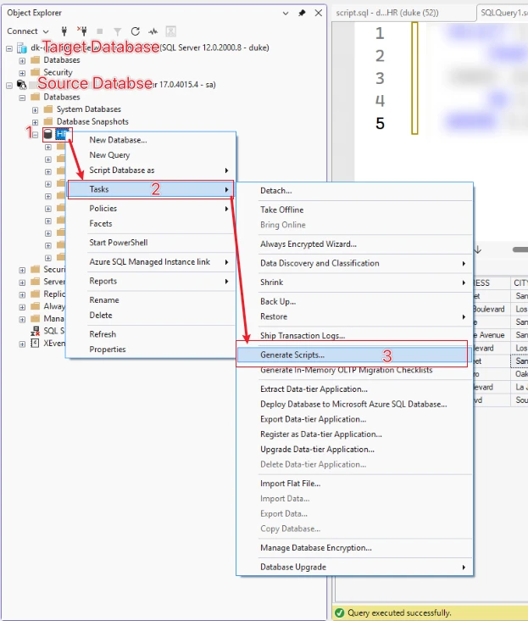This screenshot has height=621, width=528.
Task: Click Import Flat File... entry
Action: [354, 484]
